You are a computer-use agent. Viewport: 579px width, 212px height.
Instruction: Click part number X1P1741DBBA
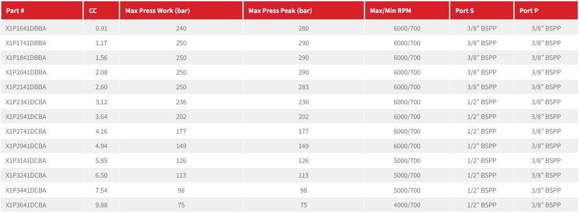(x=26, y=43)
